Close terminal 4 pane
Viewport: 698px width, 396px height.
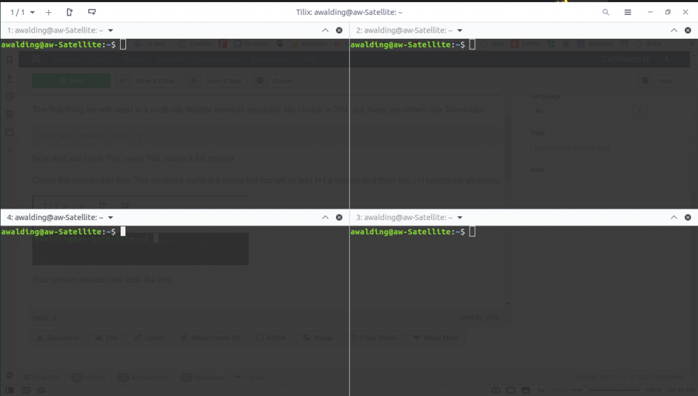339,217
